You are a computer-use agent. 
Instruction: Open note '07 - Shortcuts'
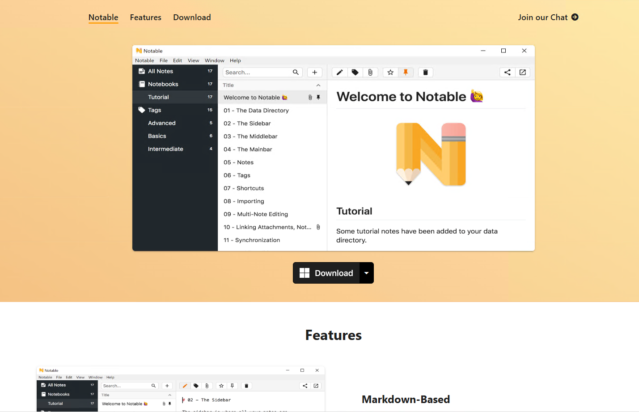[272, 188]
